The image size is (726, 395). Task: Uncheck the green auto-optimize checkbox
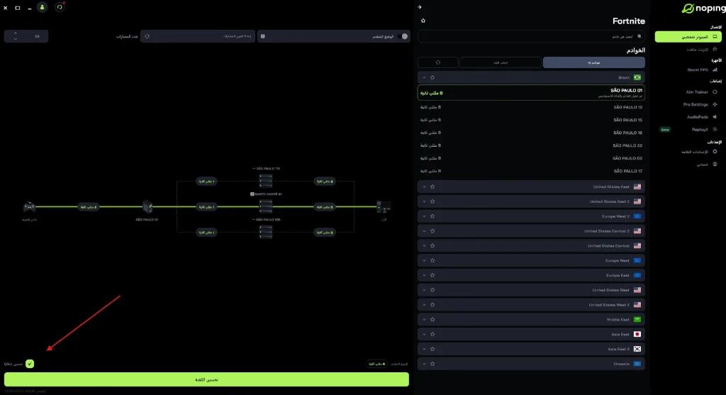pyautogui.click(x=30, y=364)
